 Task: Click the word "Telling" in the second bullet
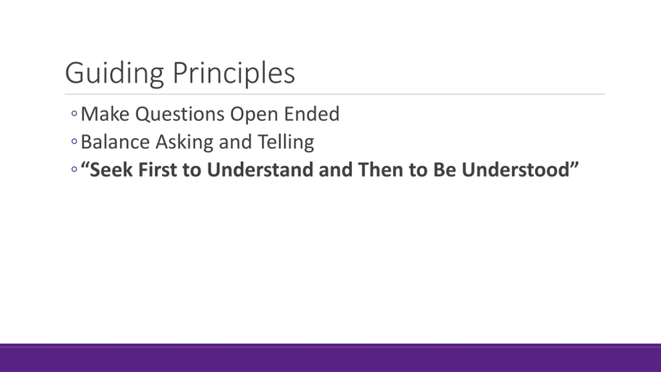(286, 142)
